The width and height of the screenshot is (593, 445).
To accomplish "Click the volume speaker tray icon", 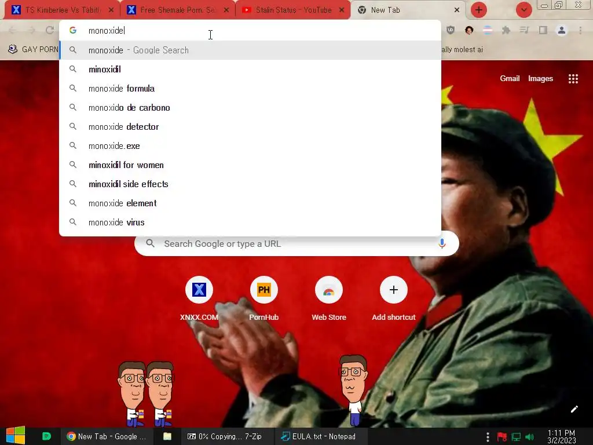I will coord(530,437).
